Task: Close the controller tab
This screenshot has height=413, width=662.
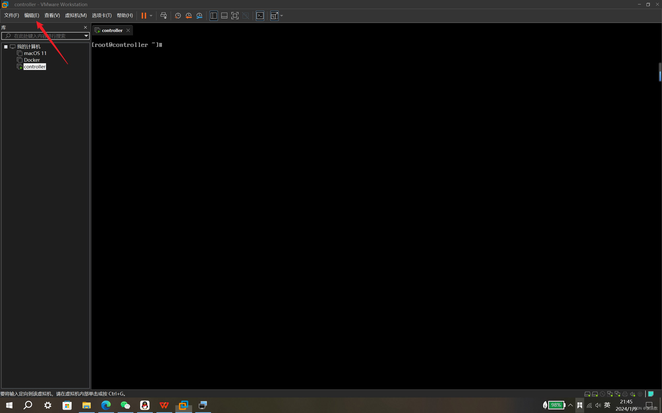Action: tap(128, 30)
